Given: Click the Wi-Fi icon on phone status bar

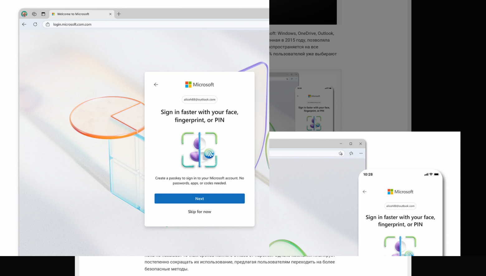Looking at the screenshot, I should point(431,174).
